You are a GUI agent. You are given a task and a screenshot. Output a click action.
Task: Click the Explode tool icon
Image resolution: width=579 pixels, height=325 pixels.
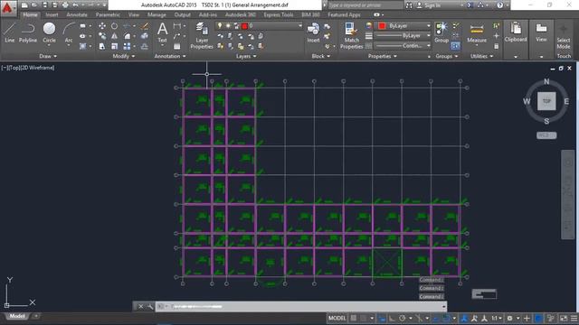145,36
